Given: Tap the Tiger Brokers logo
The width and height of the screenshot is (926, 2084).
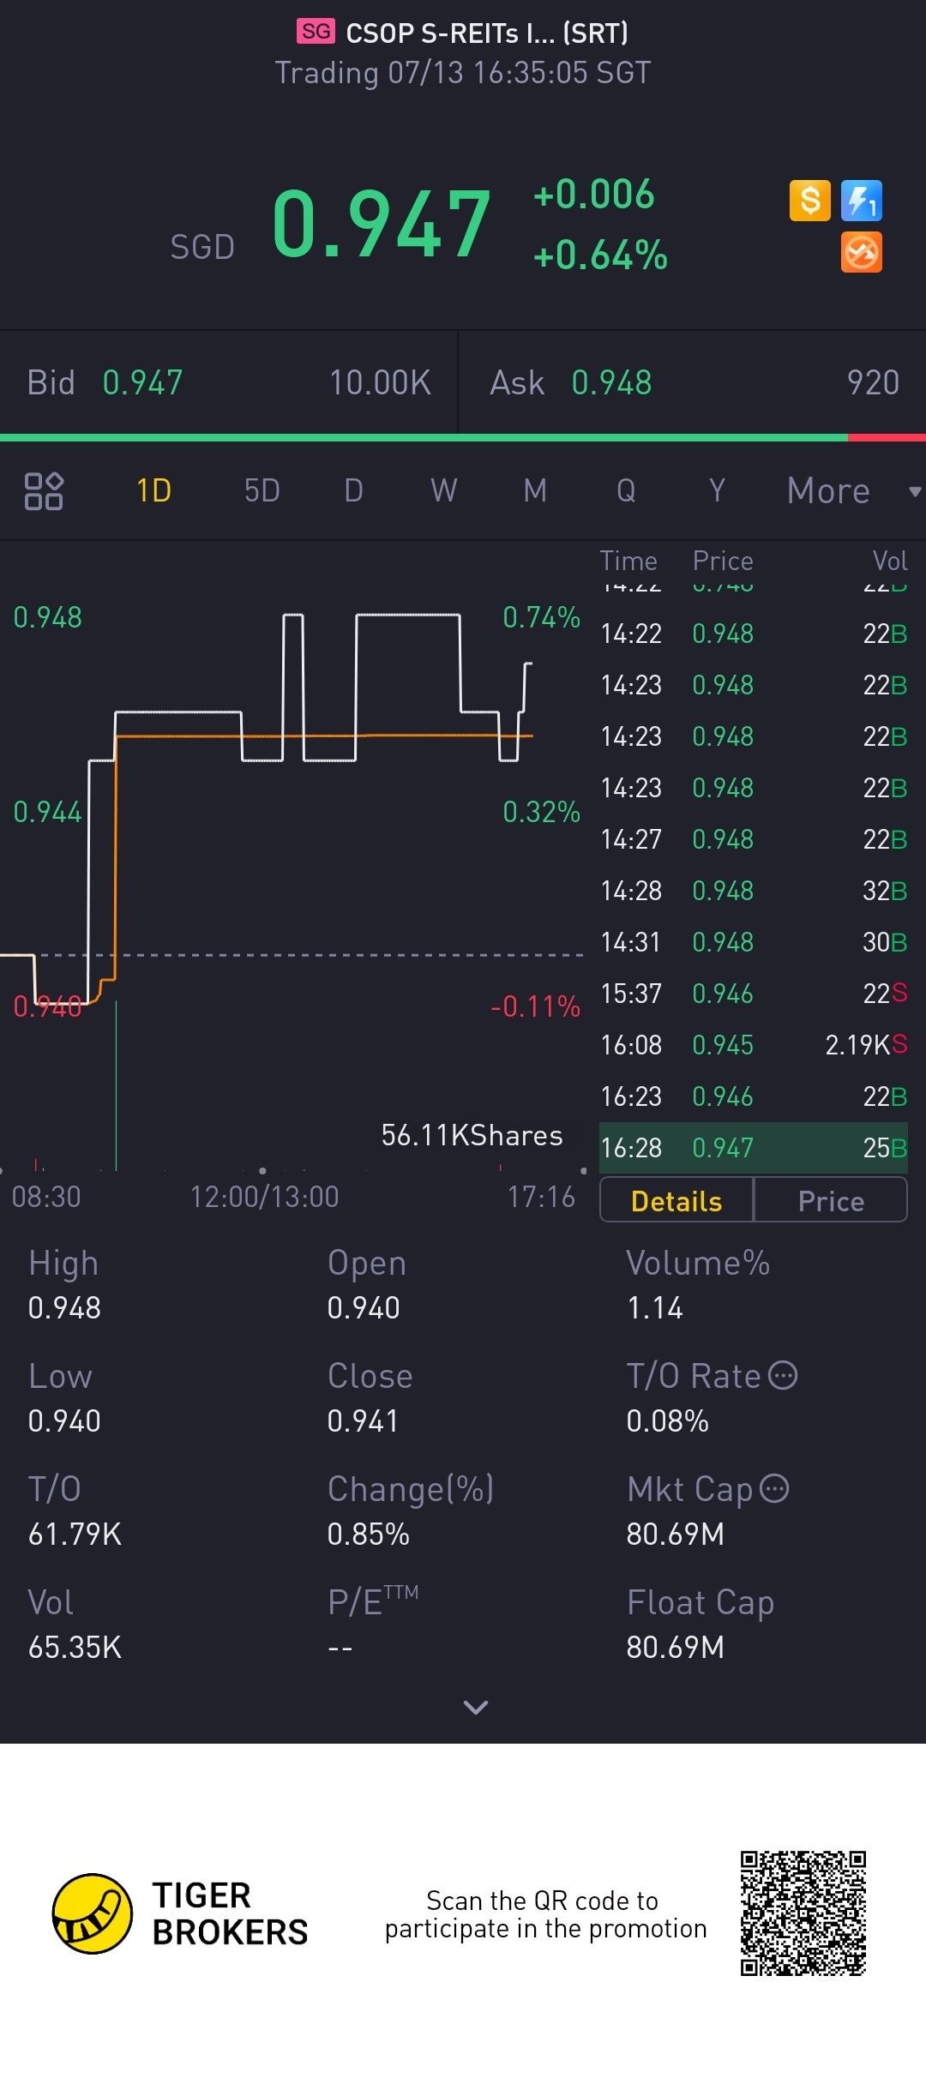Looking at the screenshot, I should (180, 1913).
